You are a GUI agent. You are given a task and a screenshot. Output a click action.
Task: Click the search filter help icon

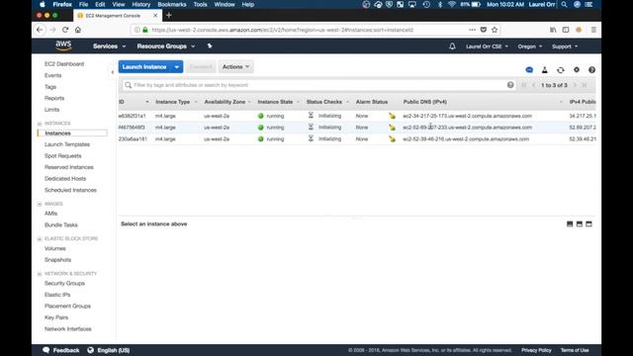click(x=510, y=85)
